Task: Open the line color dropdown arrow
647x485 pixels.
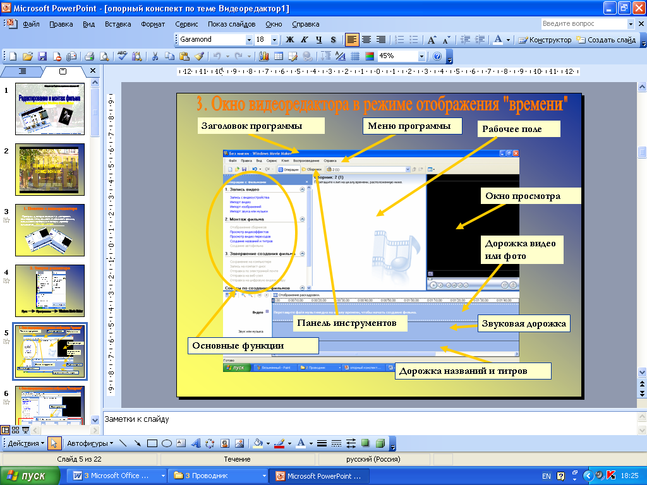Action: tap(289, 443)
